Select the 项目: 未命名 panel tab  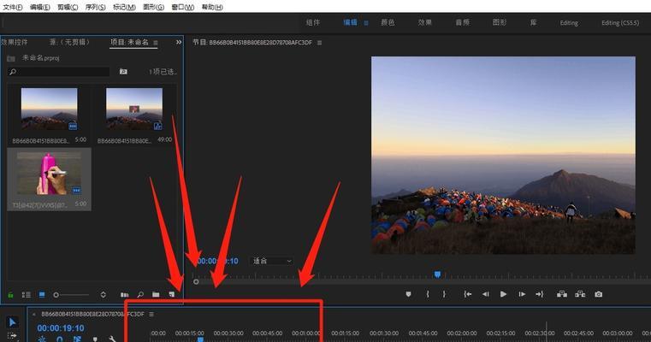tap(129, 42)
